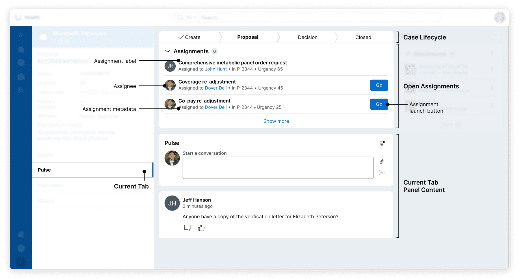Select the Decision lifecycle stage
Viewport: 520px width, 279px height.
pyautogui.click(x=308, y=37)
